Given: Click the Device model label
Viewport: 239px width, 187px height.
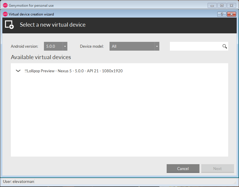Looking at the screenshot, I should [x=92, y=46].
